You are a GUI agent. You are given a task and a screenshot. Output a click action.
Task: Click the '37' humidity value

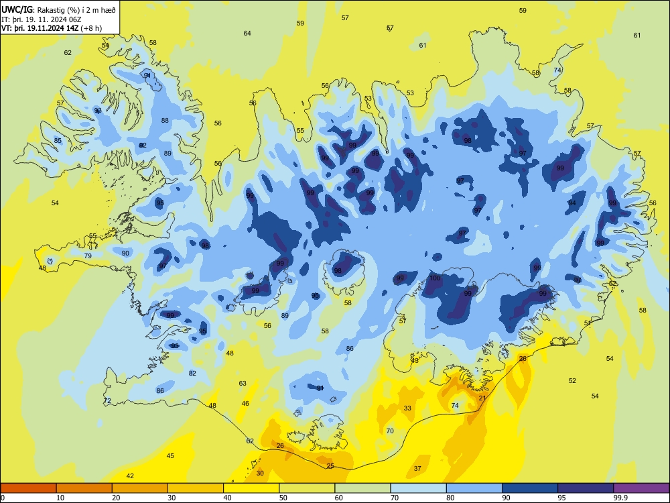(417, 469)
